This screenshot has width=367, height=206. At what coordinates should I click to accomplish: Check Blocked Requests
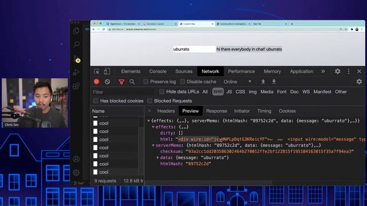[150, 101]
